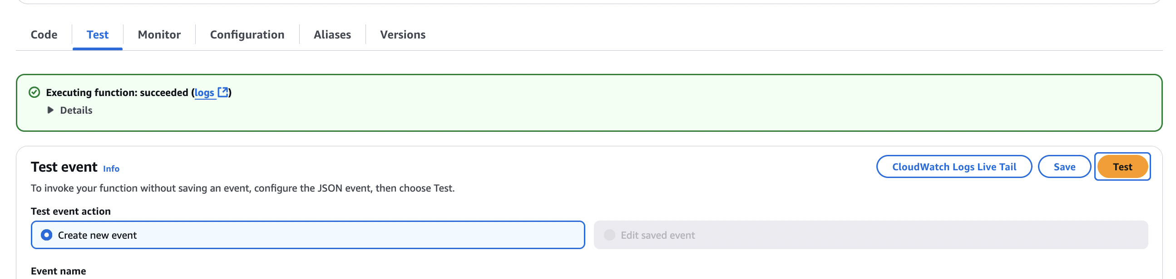Save the current test event

coord(1064,167)
